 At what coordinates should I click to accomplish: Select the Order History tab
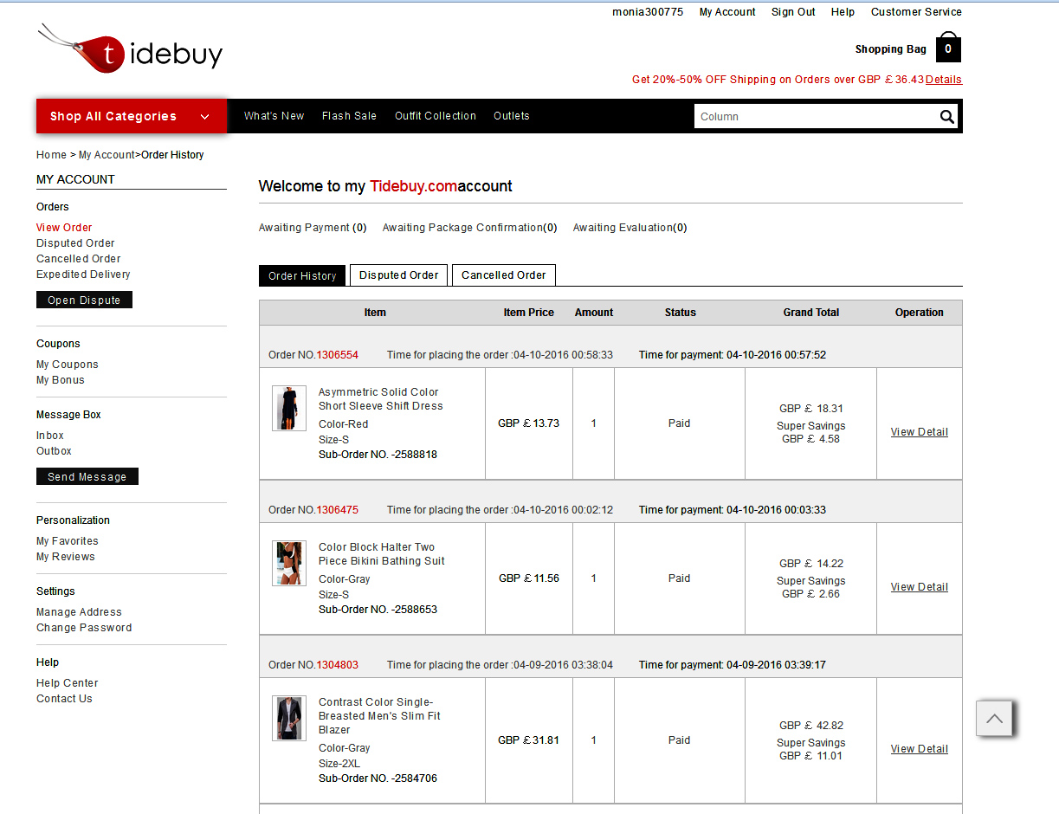[x=302, y=275]
